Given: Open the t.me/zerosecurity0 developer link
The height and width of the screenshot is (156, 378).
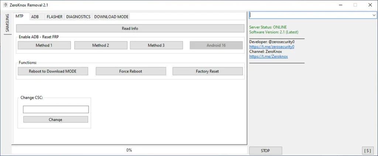Looking at the screenshot, I should tap(271, 47).
